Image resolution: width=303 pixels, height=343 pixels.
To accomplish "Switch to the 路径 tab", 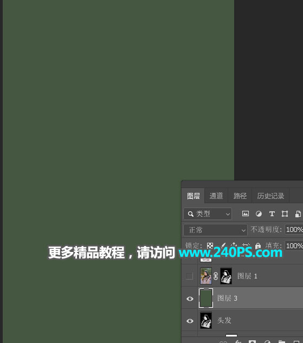I will [x=240, y=196].
